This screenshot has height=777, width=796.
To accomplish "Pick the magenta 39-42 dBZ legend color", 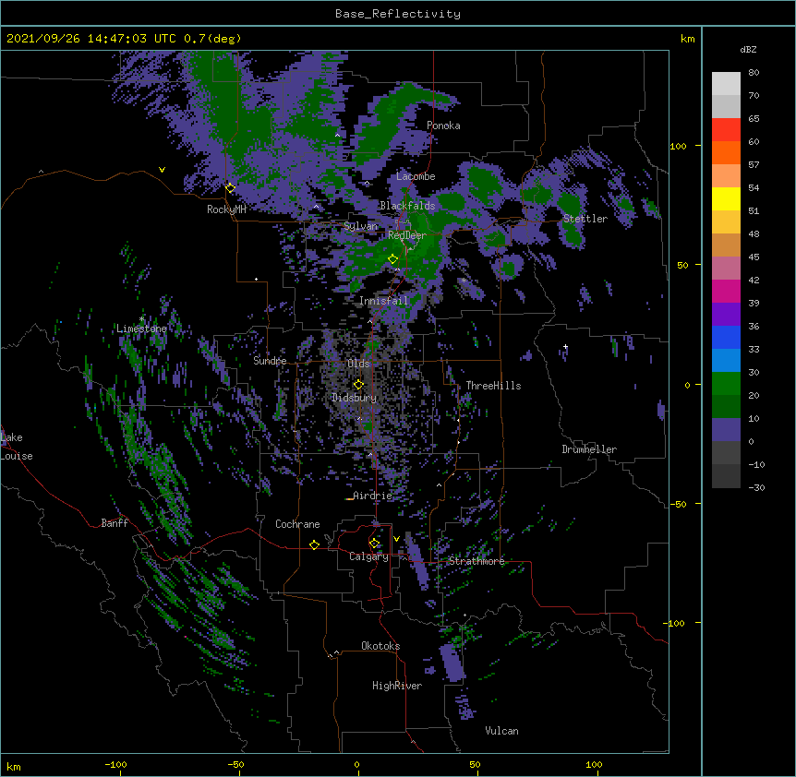I will pos(726,291).
